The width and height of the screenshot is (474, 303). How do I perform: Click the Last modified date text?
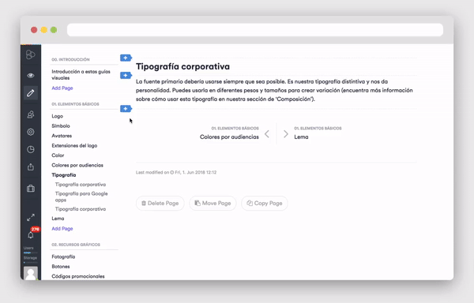pos(176,173)
